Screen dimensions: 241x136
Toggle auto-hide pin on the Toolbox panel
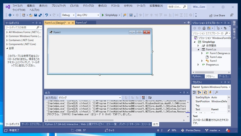click(36, 23)
